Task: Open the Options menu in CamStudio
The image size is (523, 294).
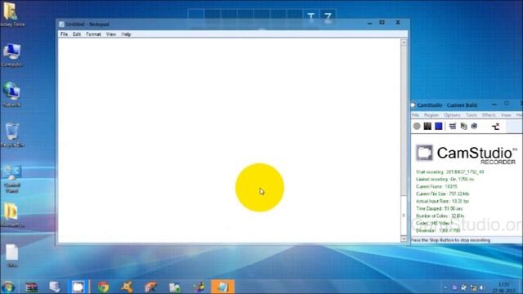Action: [452, 115]
